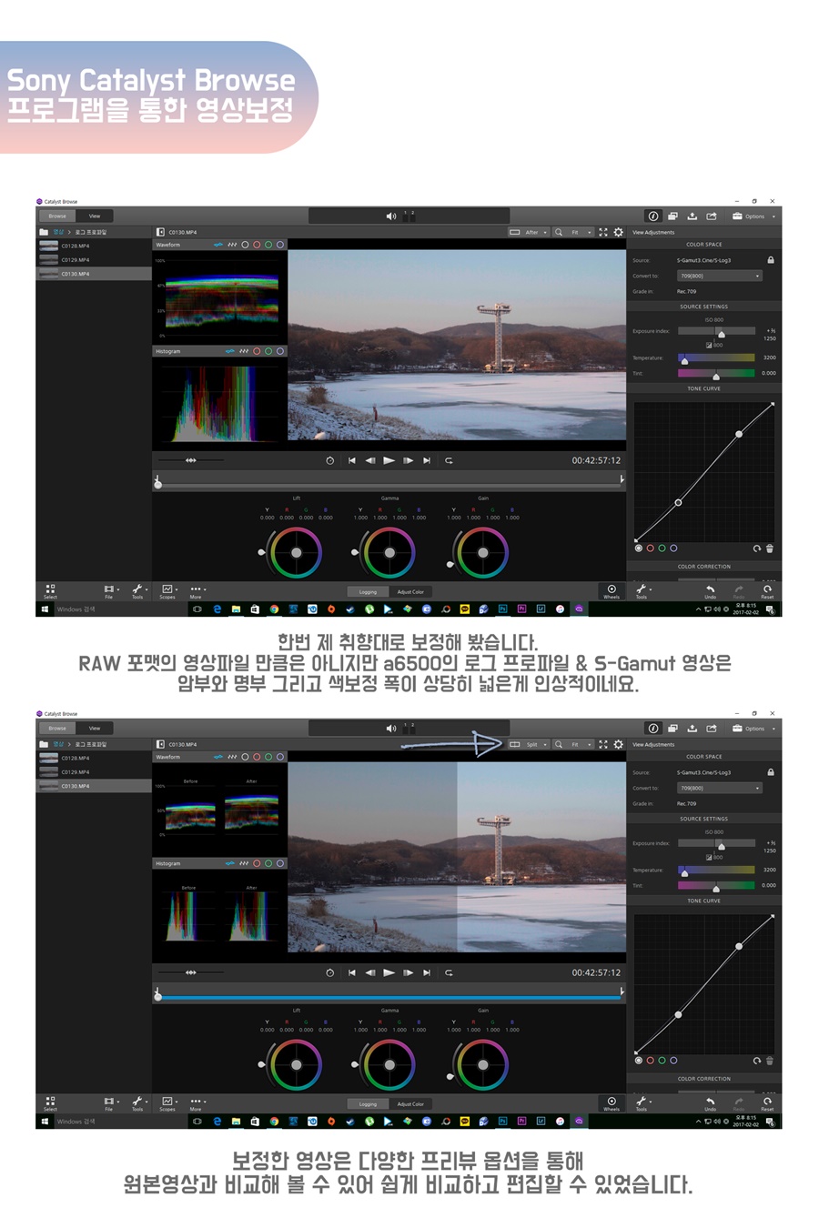Click the clock timecode icon in upper screenshot

pyautogui.click(x=329, y=460)
